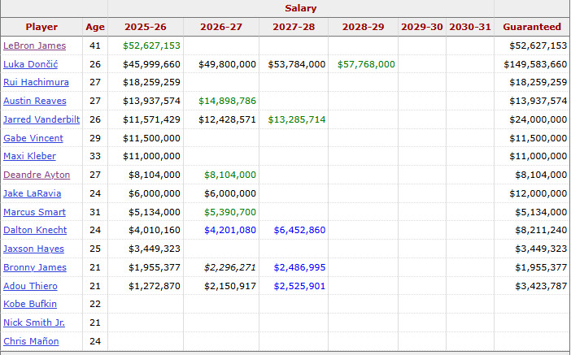Click the $1,272,870 salary cell
The width and height of the screenshot is (571, 355).
(x=155, y=286)
